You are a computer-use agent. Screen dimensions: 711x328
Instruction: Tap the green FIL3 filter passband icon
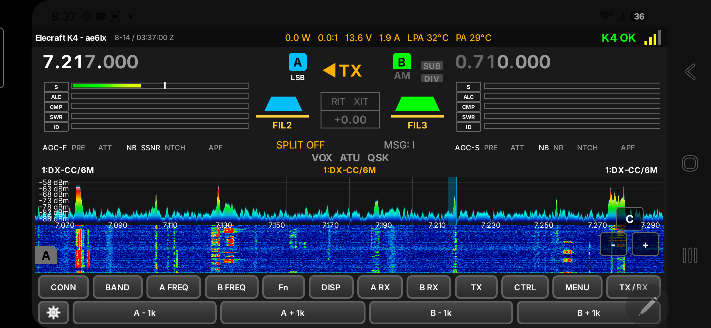click(x=417, y=104)
